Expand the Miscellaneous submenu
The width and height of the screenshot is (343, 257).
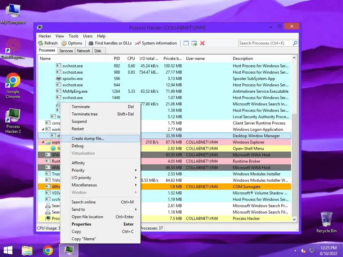(100, 185)
